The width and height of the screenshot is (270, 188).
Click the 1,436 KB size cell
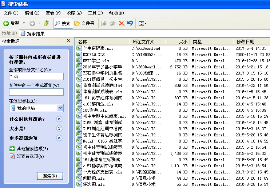pos(179,153)
